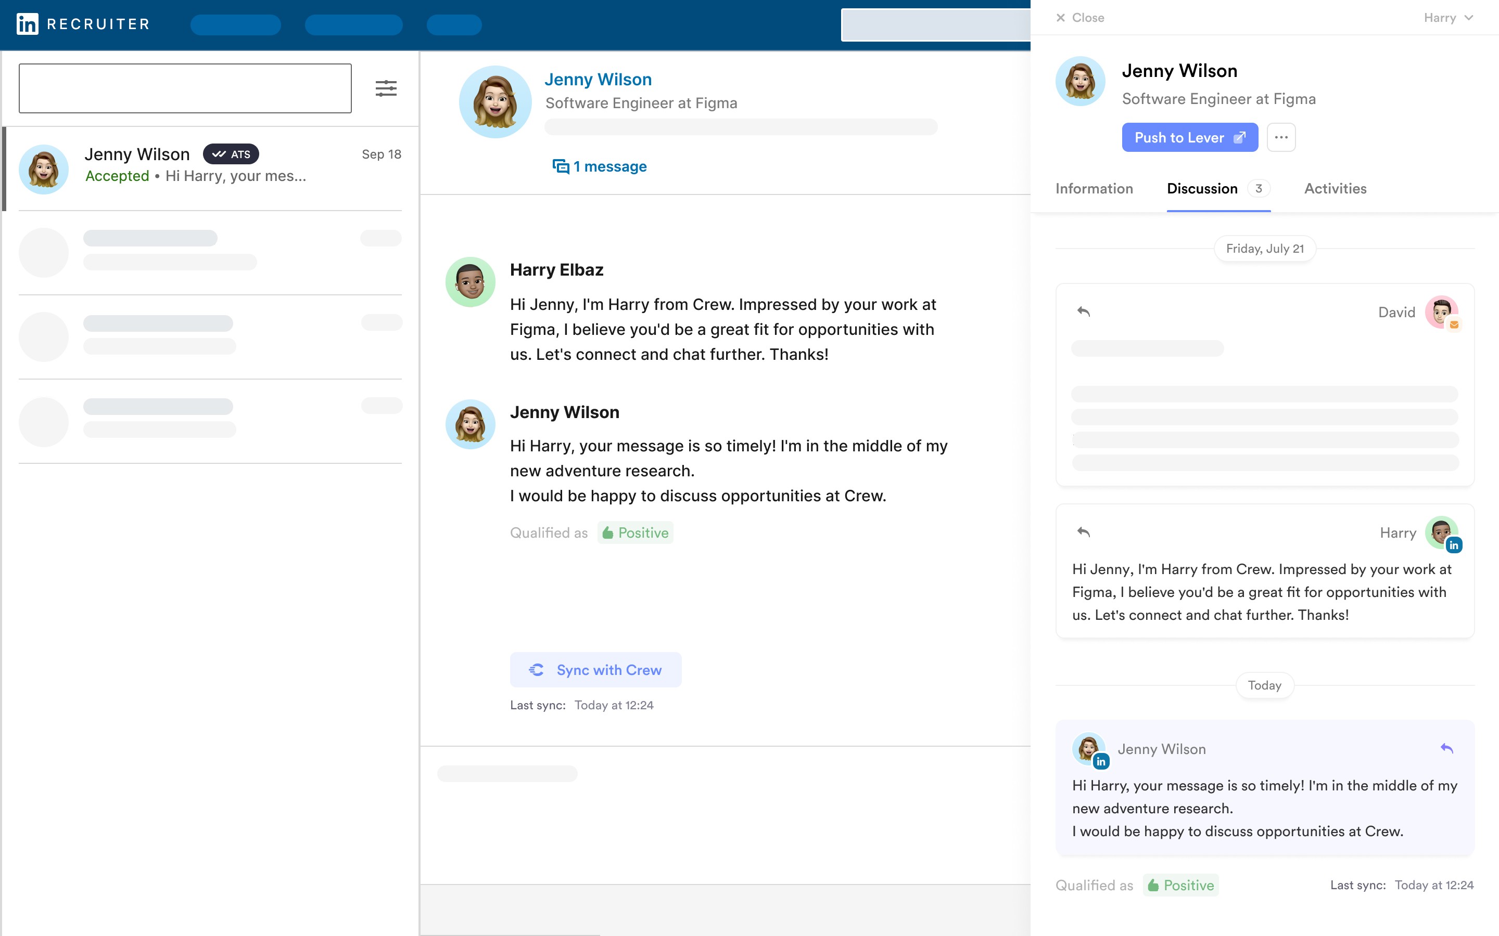
Task: Click the top navigation search bar
Action: coord(935,25)
